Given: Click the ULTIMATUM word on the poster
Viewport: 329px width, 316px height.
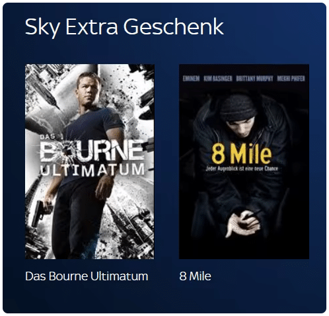Looking at the screenshot, I should click(x=92, y=171).
